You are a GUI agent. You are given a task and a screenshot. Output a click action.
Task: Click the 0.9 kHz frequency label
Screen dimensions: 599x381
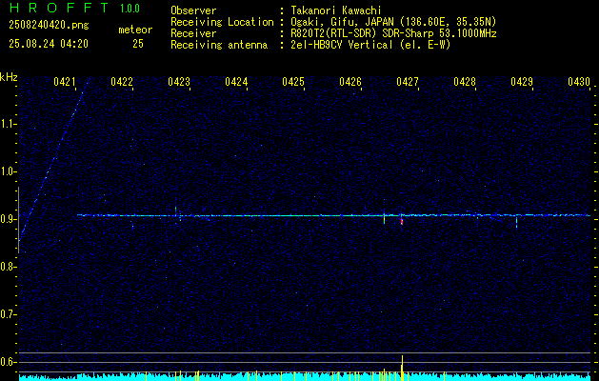[8, 219]
